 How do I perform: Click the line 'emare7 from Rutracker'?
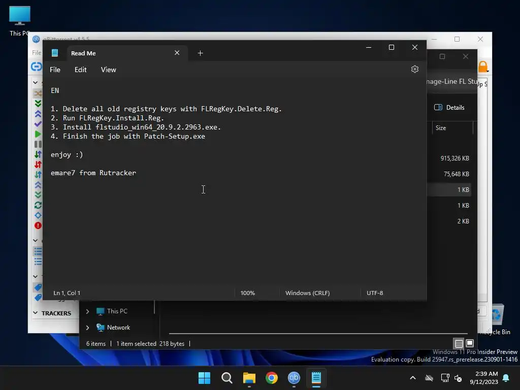[x=93, y=173]
